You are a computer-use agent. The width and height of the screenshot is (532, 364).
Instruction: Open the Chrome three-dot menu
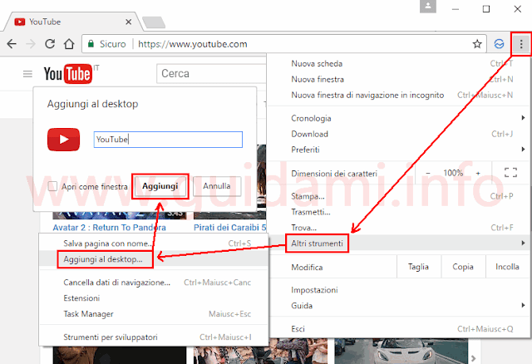pos(521,44)
